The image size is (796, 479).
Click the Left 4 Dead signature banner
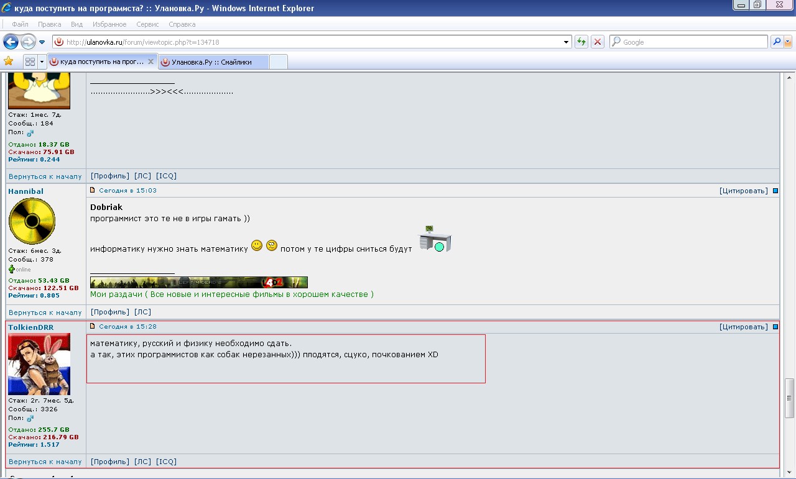point(199,283)
